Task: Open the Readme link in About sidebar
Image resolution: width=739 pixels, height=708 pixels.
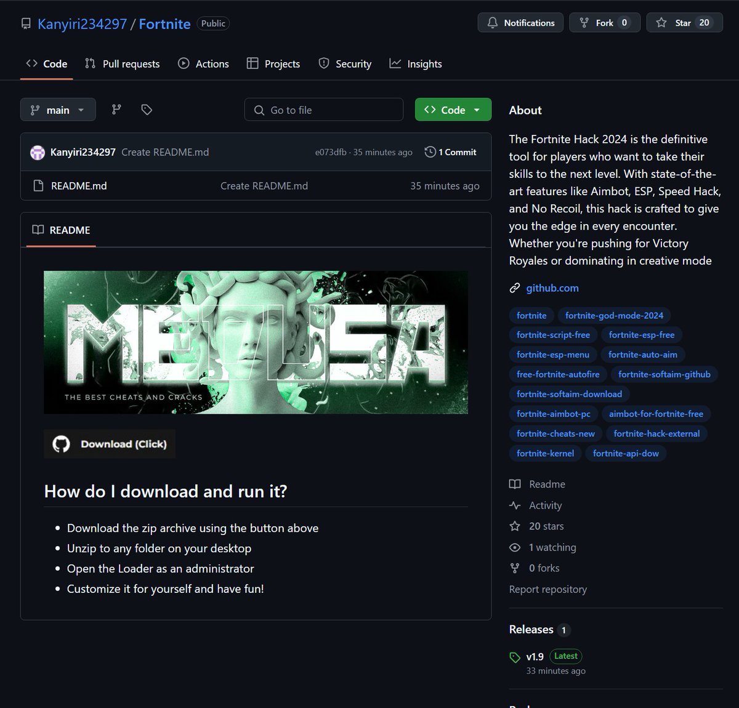Action: pos(547,485)
